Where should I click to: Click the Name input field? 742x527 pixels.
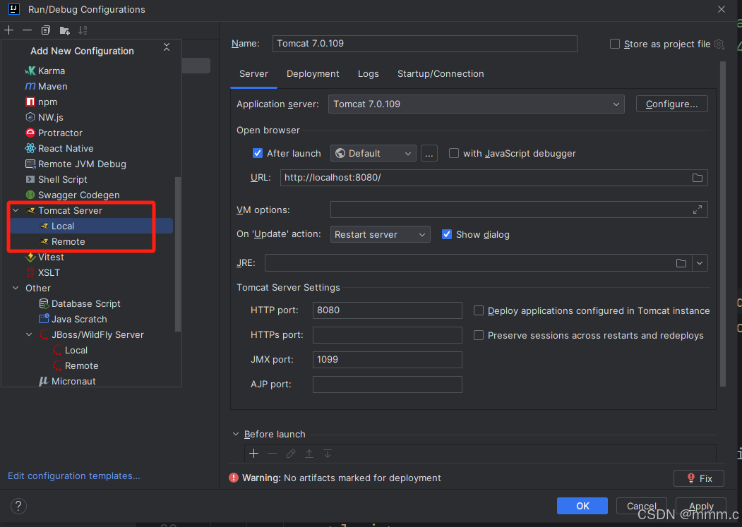pyautogui.click(x=424, y=44)
